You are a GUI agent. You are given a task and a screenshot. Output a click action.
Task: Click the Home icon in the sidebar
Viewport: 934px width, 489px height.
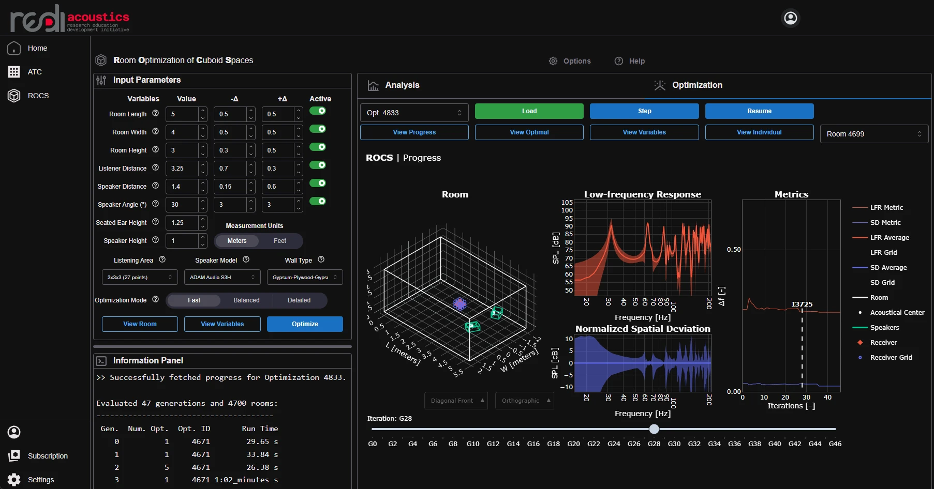tap(14, 48)
